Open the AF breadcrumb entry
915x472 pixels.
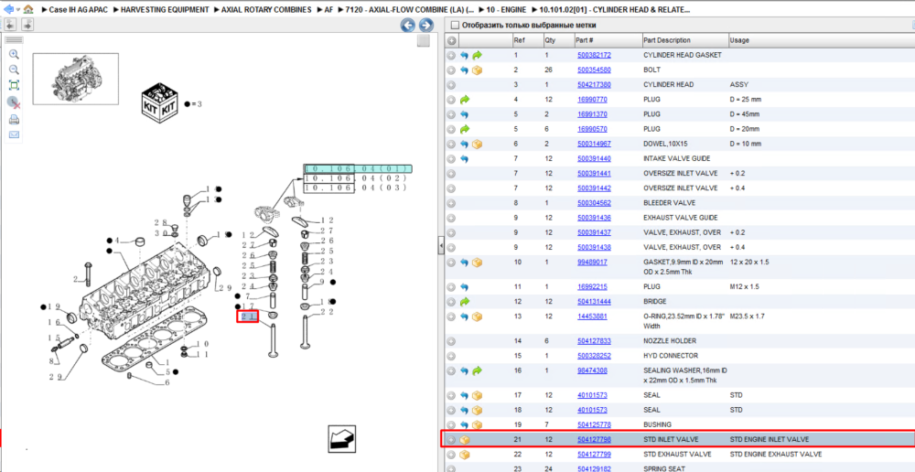(x=329, y=10)
